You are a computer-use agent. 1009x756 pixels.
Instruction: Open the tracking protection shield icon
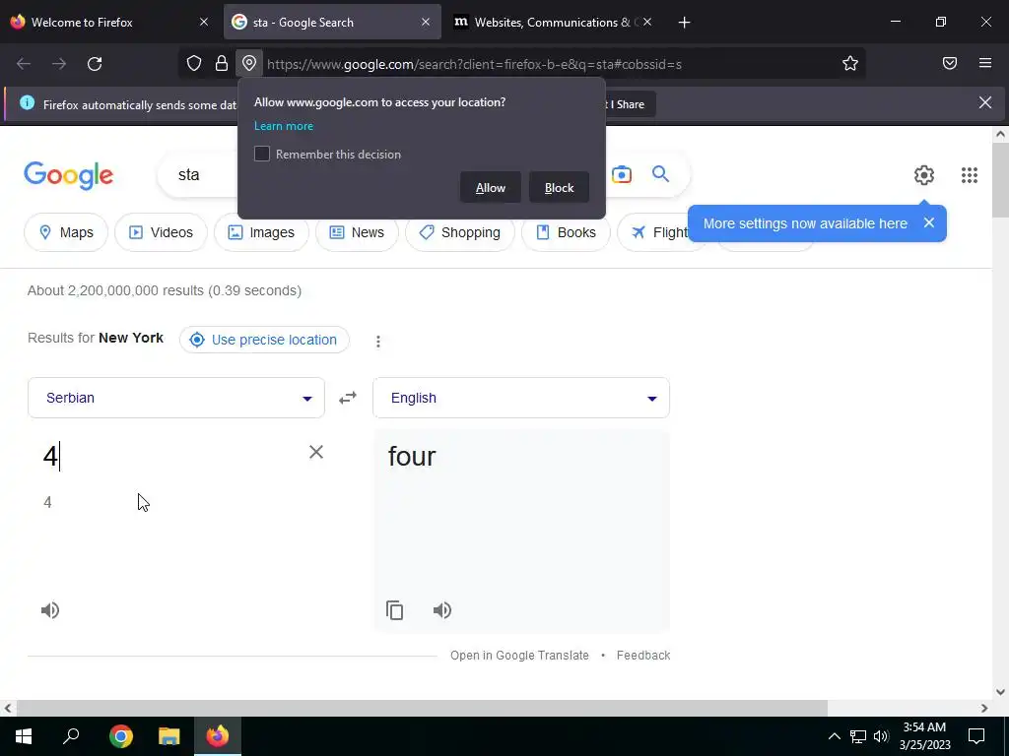[194, 63]
